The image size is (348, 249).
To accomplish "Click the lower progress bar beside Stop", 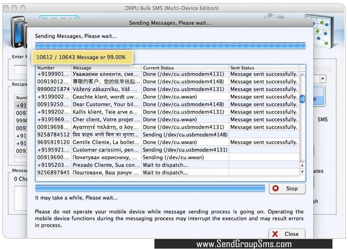I will (x=150, y=188).
